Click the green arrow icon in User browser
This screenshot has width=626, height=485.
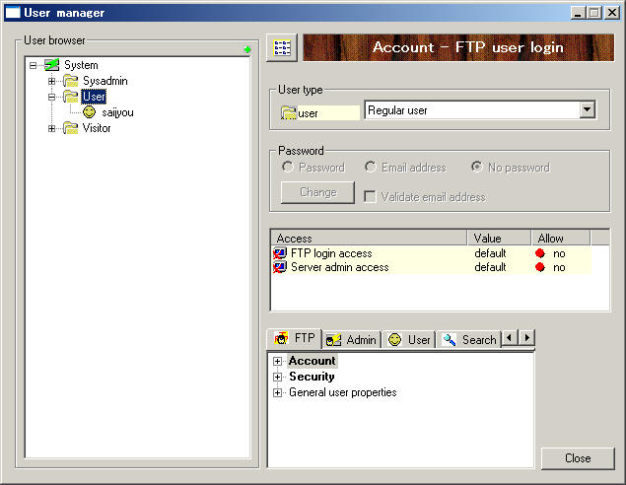(247, 49)
